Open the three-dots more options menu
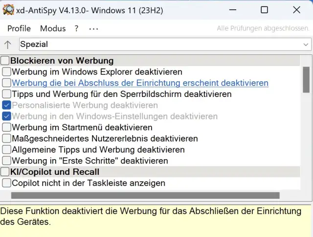Image resolution: width=313 pixels, height=237 pixels. (93, 28)
